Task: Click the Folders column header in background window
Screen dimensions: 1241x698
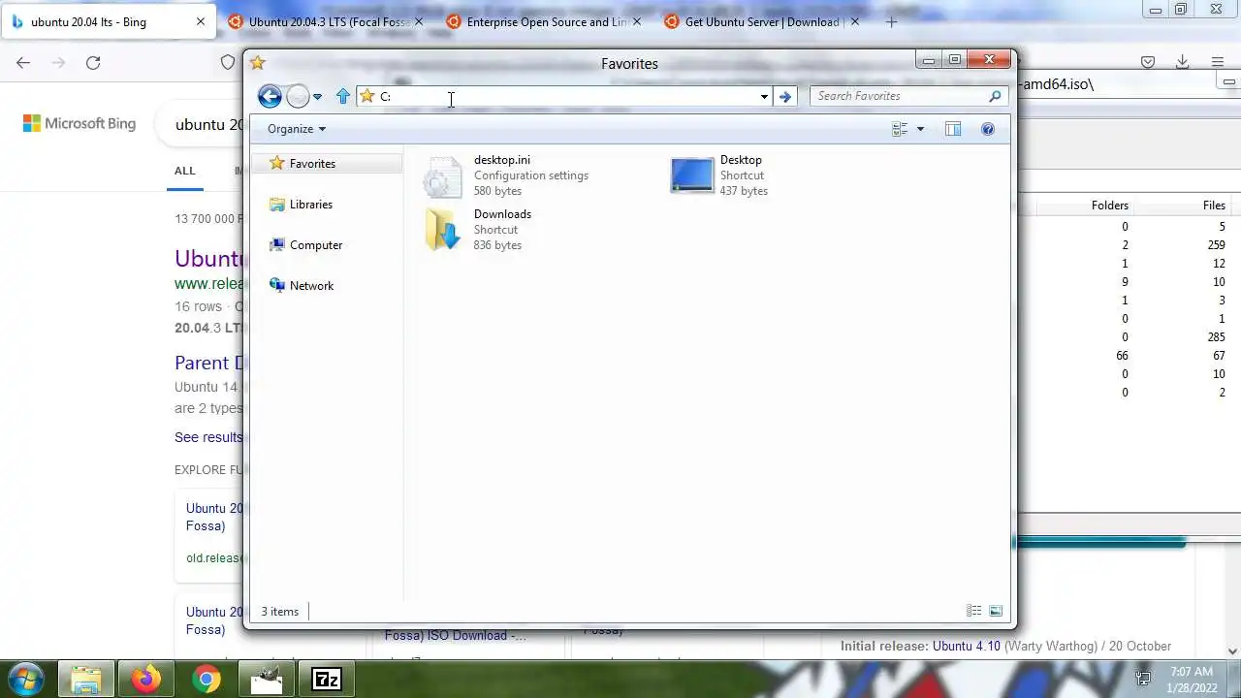Action: tap(1109, 206)
